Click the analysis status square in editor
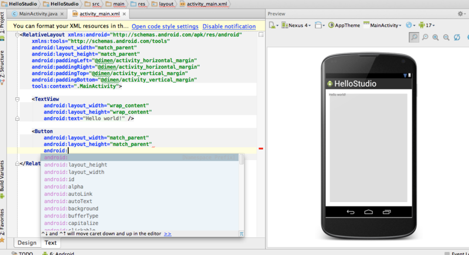 [x=261, y=35]
